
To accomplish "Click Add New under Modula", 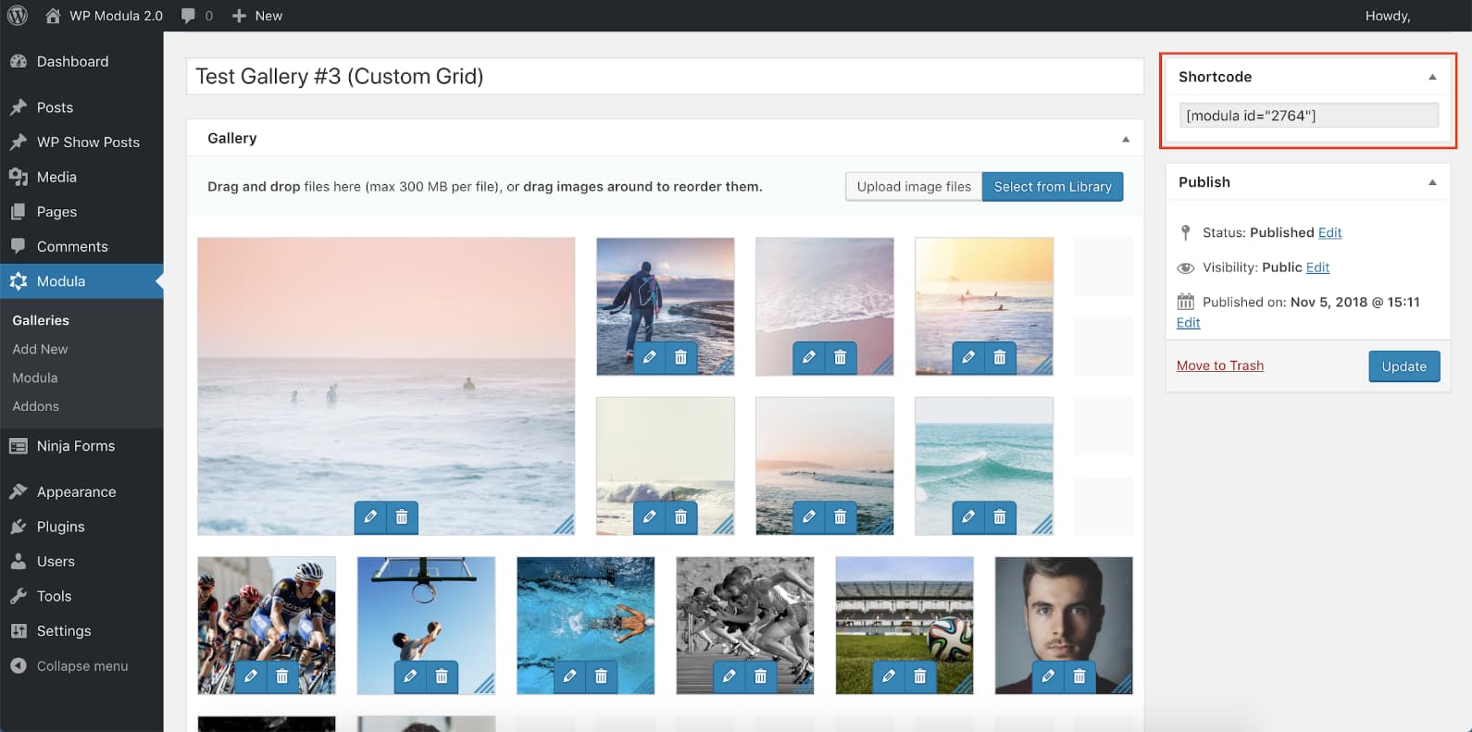I will tap(40, 349).
